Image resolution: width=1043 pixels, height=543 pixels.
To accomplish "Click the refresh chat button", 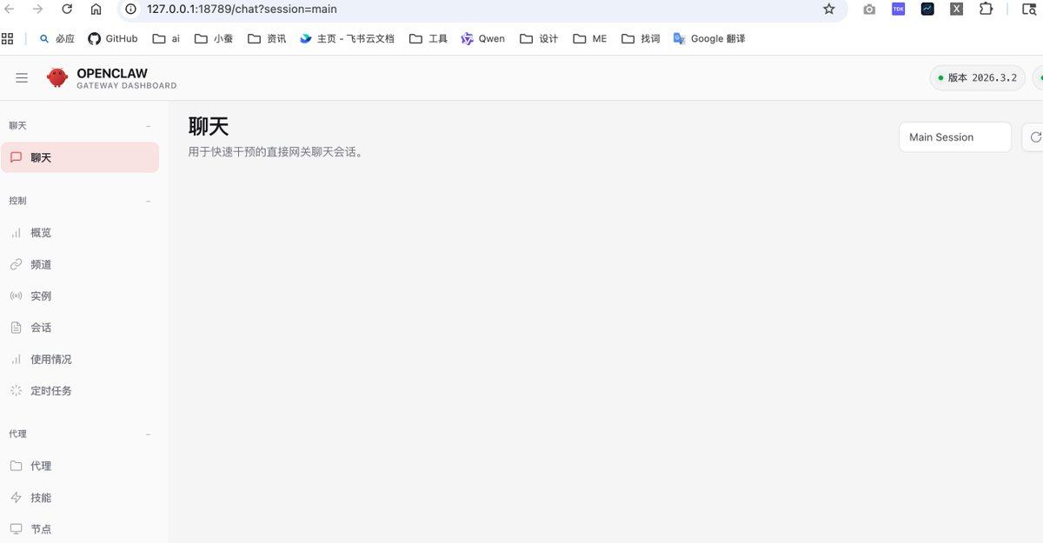I will 1035,137.
